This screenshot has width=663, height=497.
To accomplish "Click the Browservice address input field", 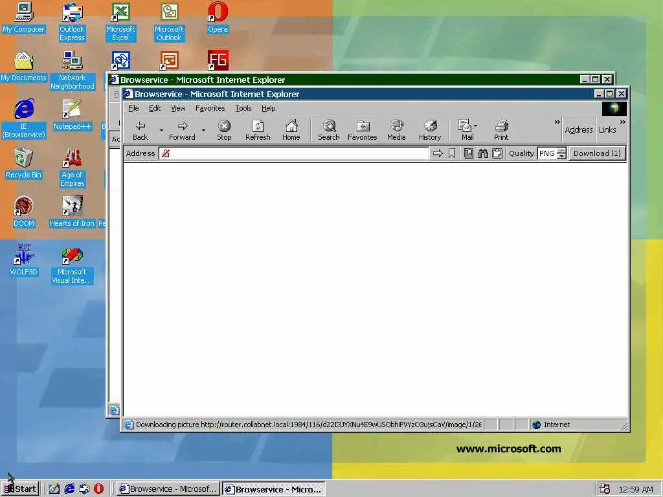I will [294, 153].
